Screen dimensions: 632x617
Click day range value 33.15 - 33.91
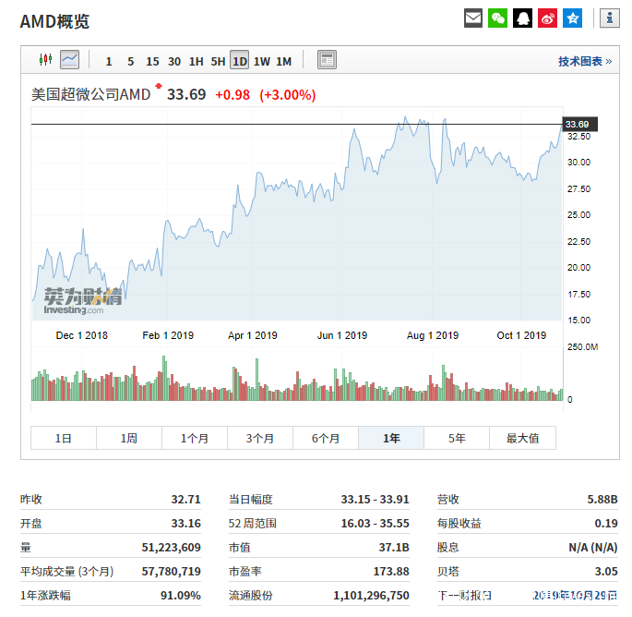375,499
